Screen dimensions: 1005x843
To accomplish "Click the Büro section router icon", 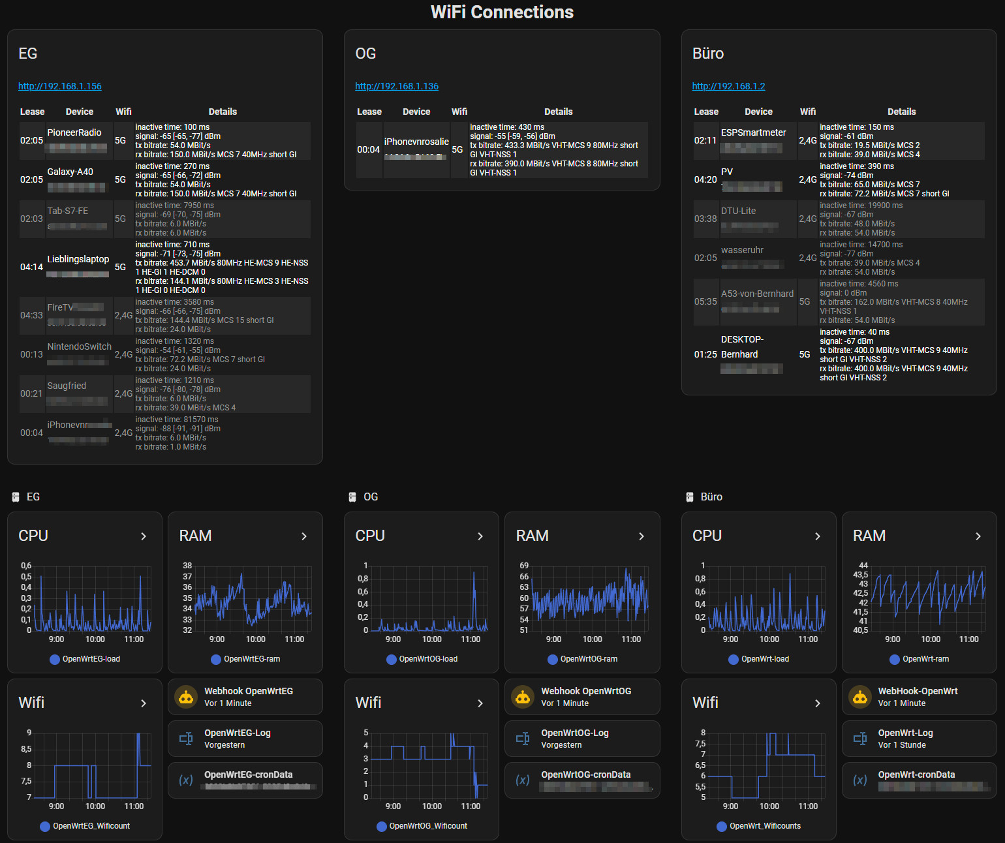I will [689, 497].
